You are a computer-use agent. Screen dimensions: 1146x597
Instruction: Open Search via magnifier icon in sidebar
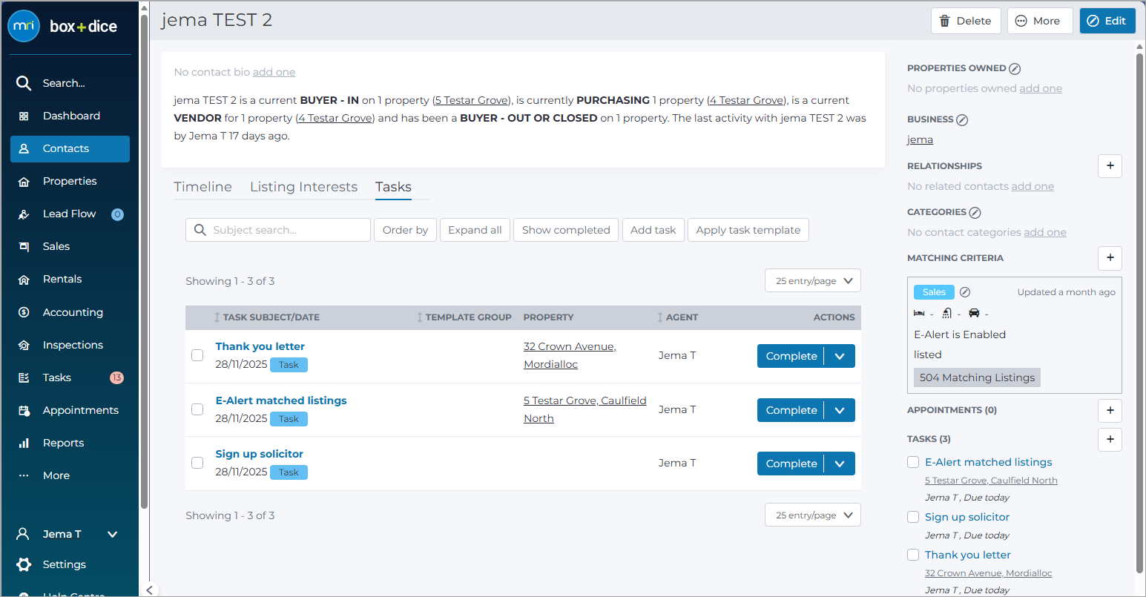tap(24, 83)
